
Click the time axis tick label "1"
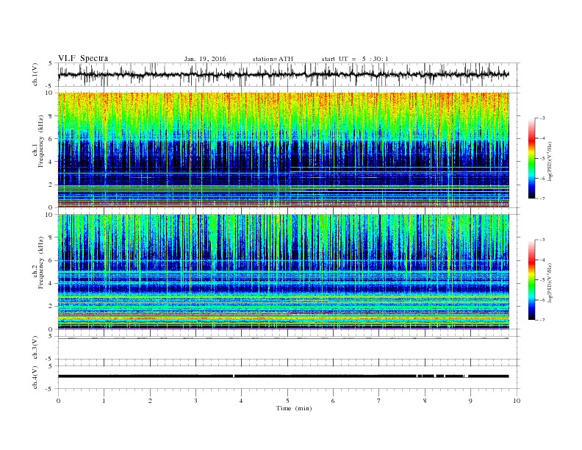[x=104, y=401]
